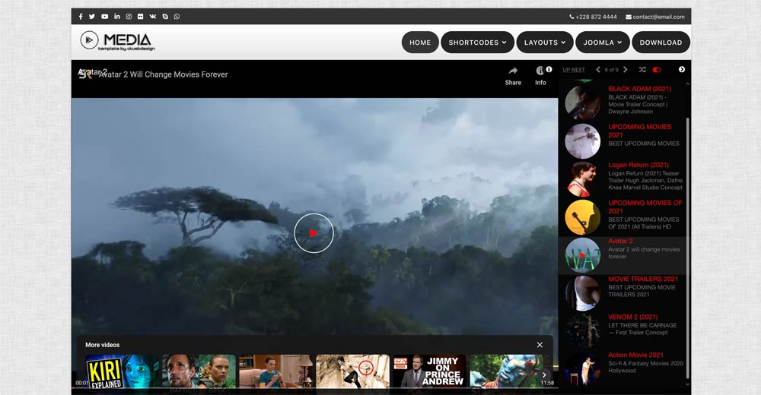Open JIMMY ON PRINCE ANDREW suggested video
Image resolution: width=761 pixels, height=395 pixels.
pos(429,371)
